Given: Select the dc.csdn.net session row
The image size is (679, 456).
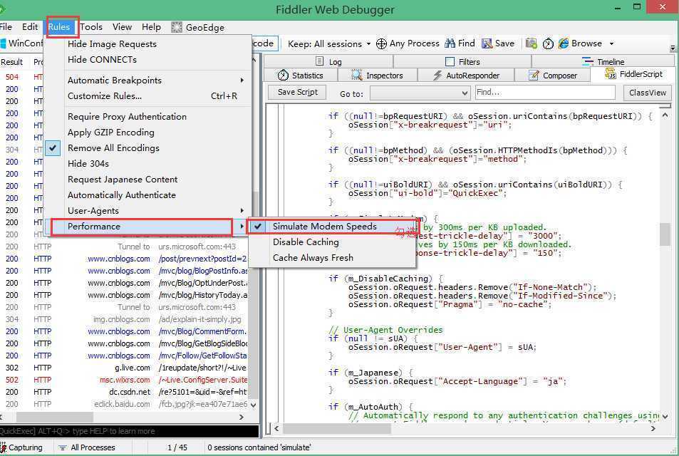Looking at the screenshot, I should click(124, 392).
